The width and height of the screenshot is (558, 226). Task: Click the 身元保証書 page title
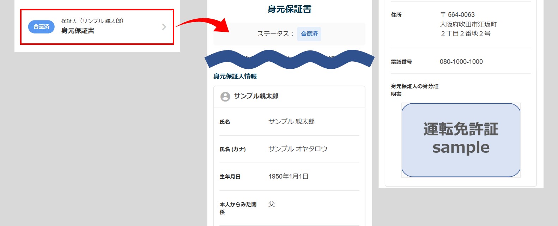tap(289, 9)
